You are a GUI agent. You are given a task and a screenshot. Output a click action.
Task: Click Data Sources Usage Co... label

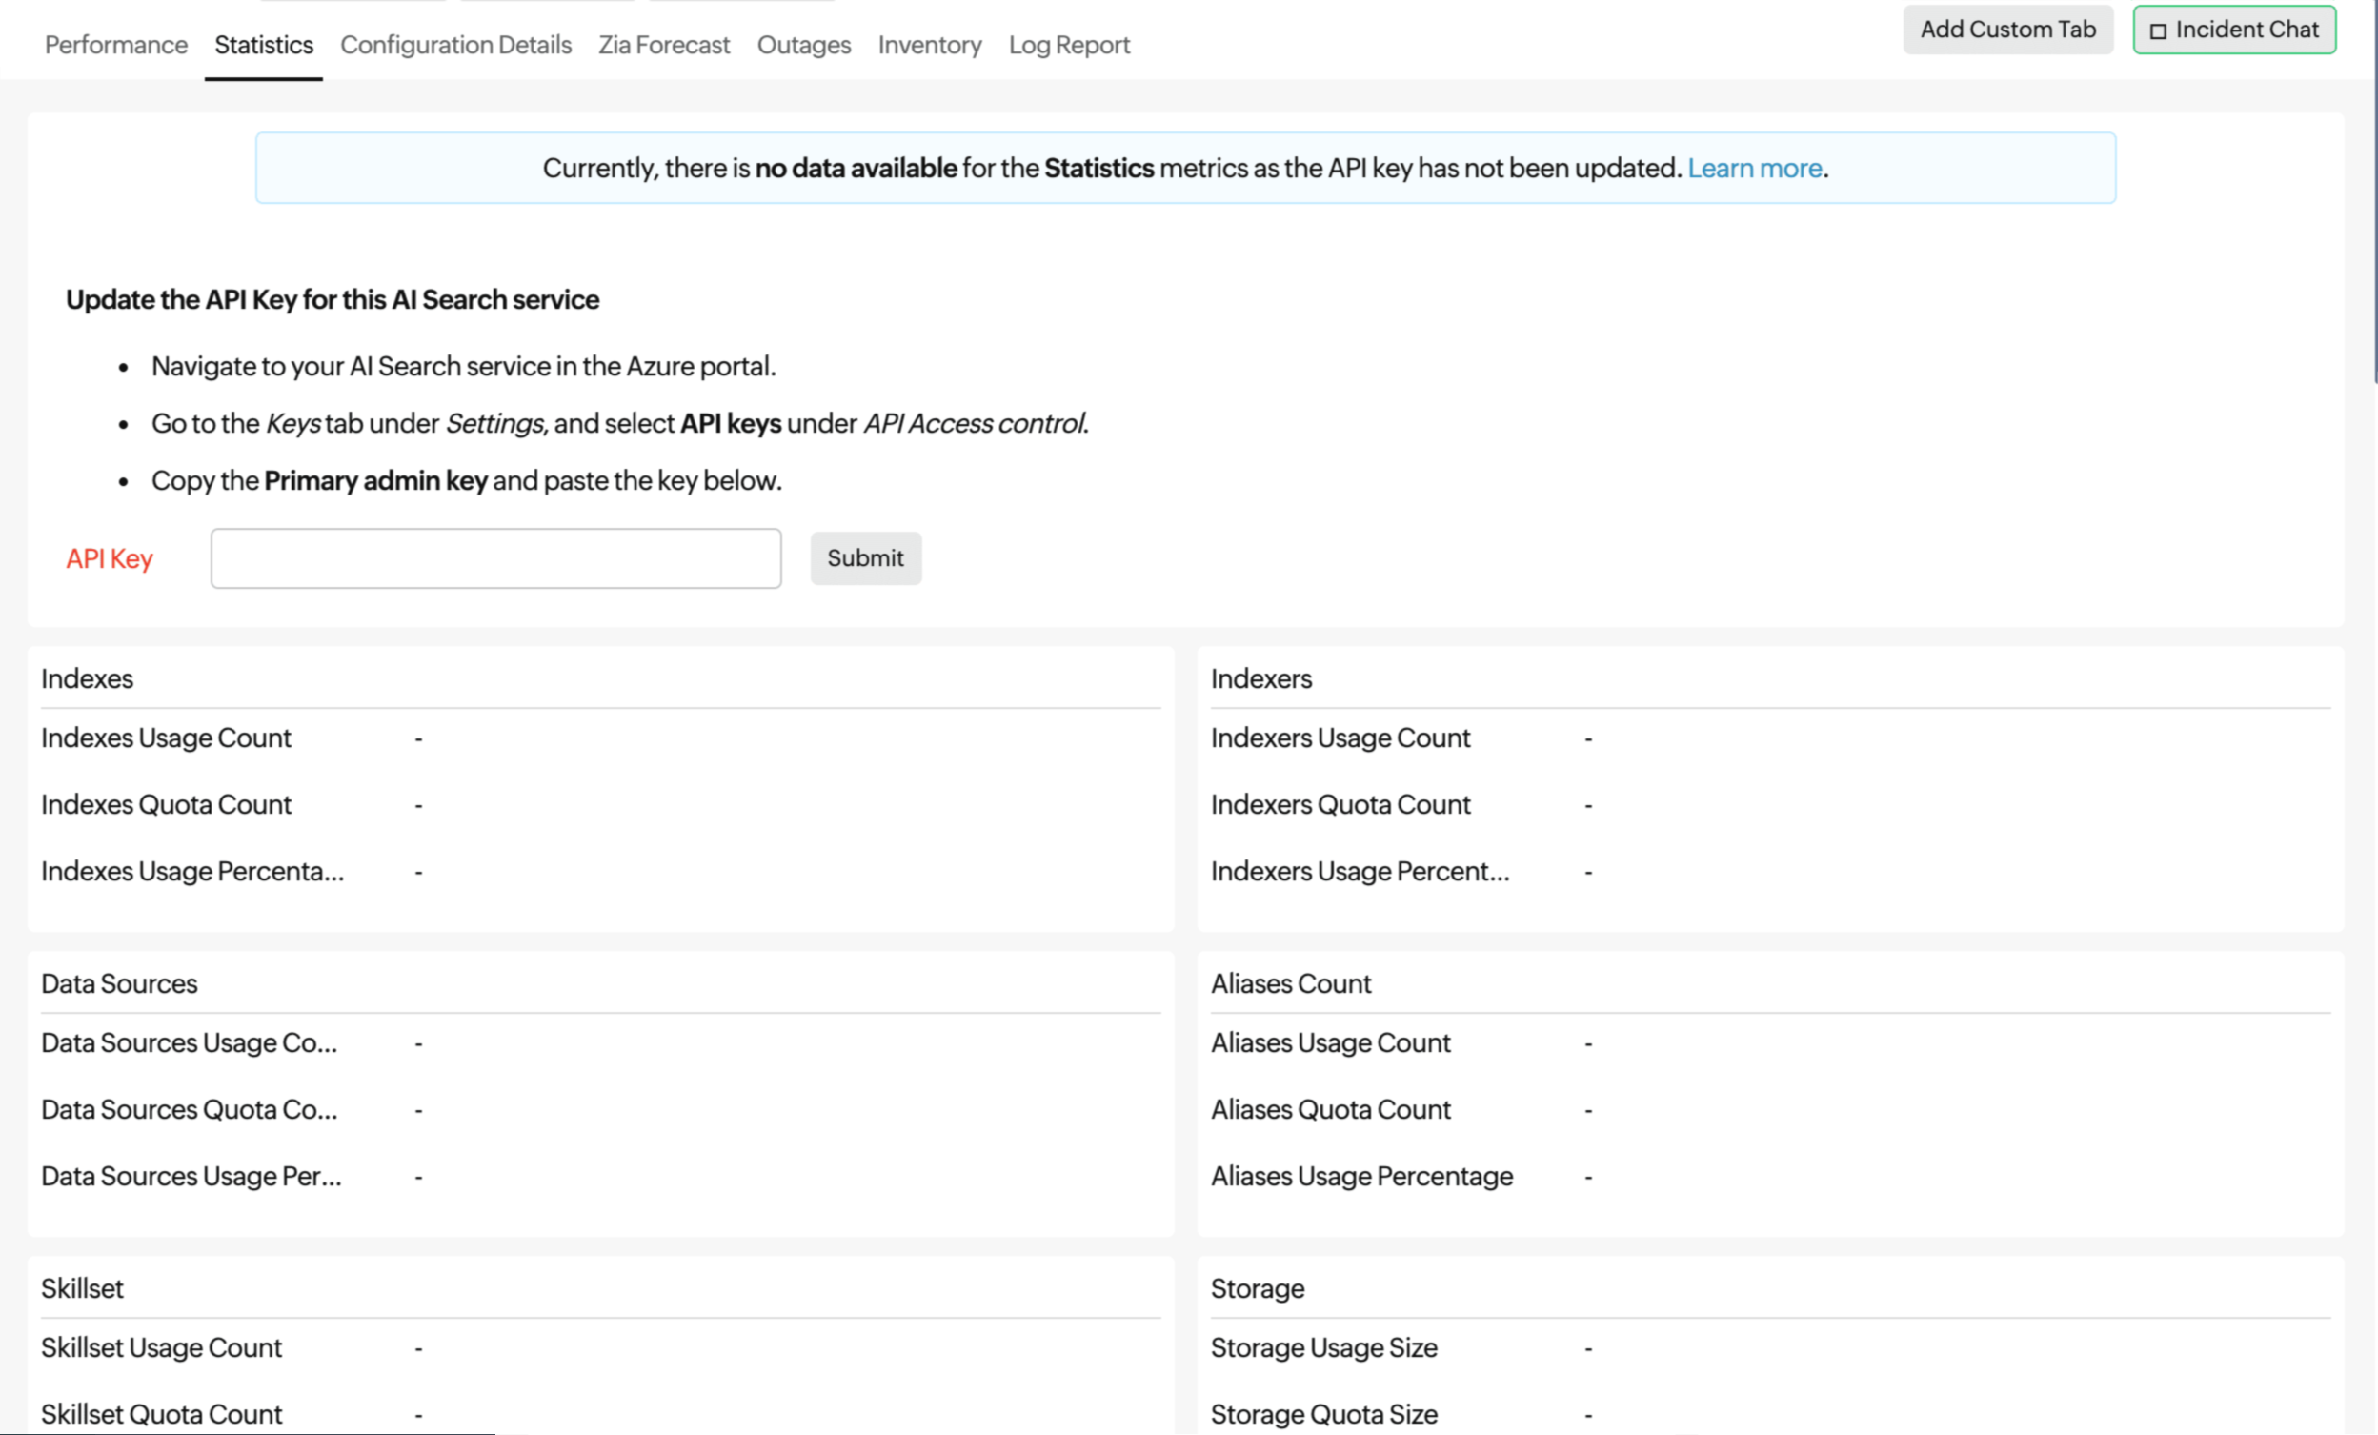190,1042
